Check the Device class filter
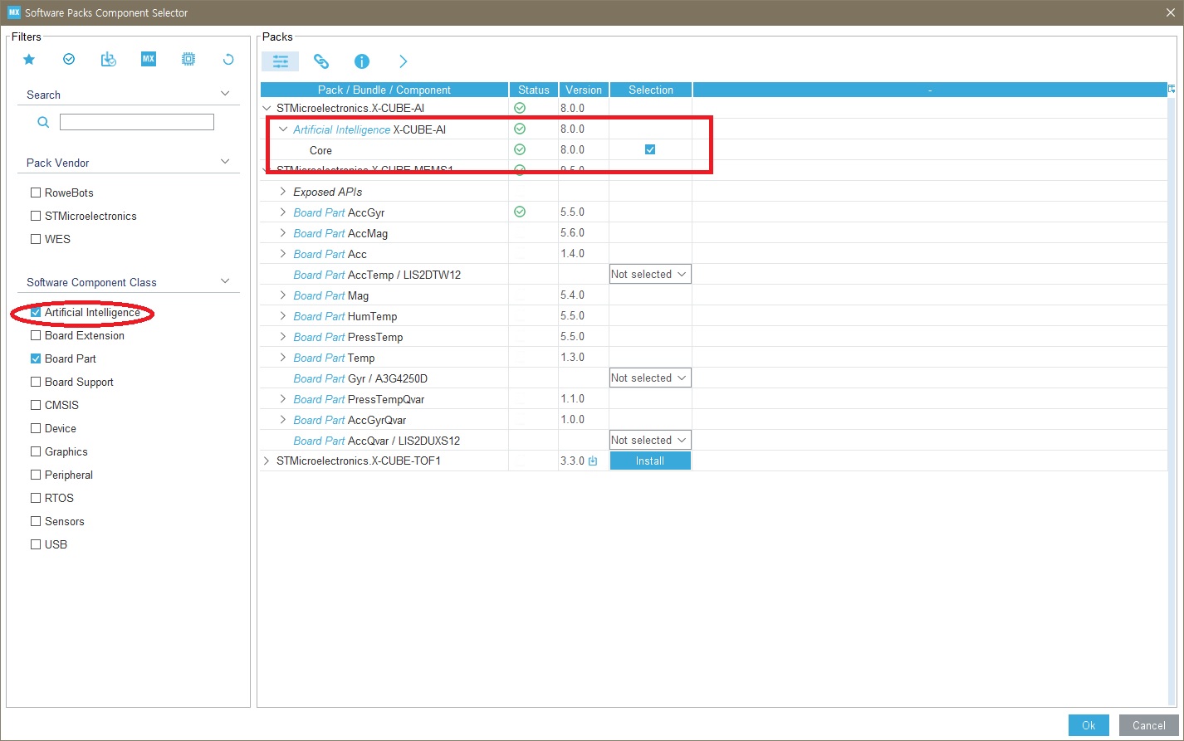 36,428
